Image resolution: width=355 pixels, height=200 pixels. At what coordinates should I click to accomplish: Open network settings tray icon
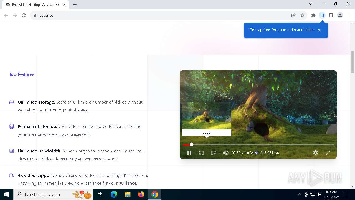coord(313,194)
